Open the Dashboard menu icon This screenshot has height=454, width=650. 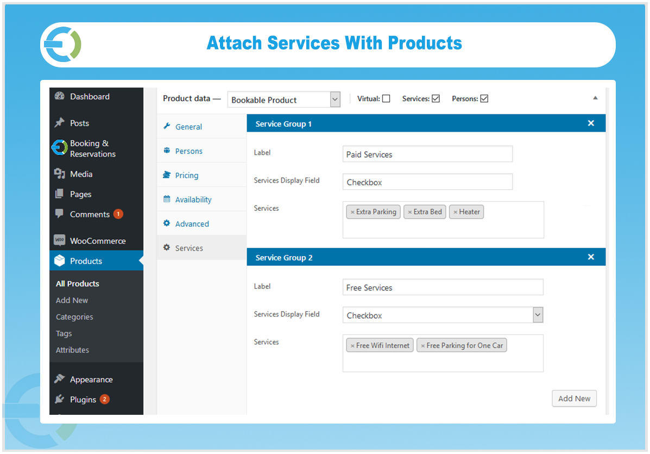click(x=59, y=96)
